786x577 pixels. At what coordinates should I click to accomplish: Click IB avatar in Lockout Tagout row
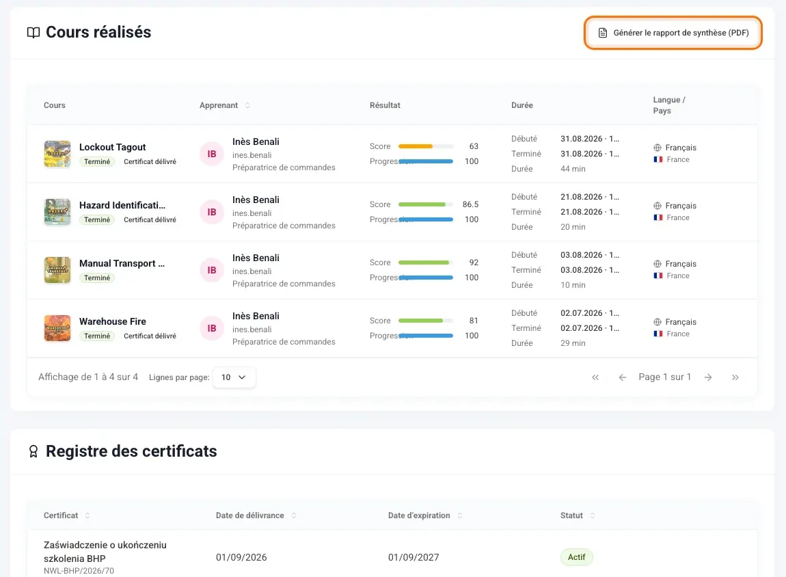[x=212, y=154]
